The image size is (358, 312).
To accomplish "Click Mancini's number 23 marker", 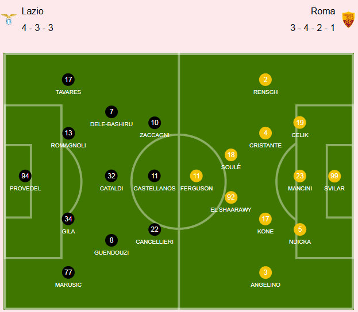I will pyautogui.click(x=300, y=176).
